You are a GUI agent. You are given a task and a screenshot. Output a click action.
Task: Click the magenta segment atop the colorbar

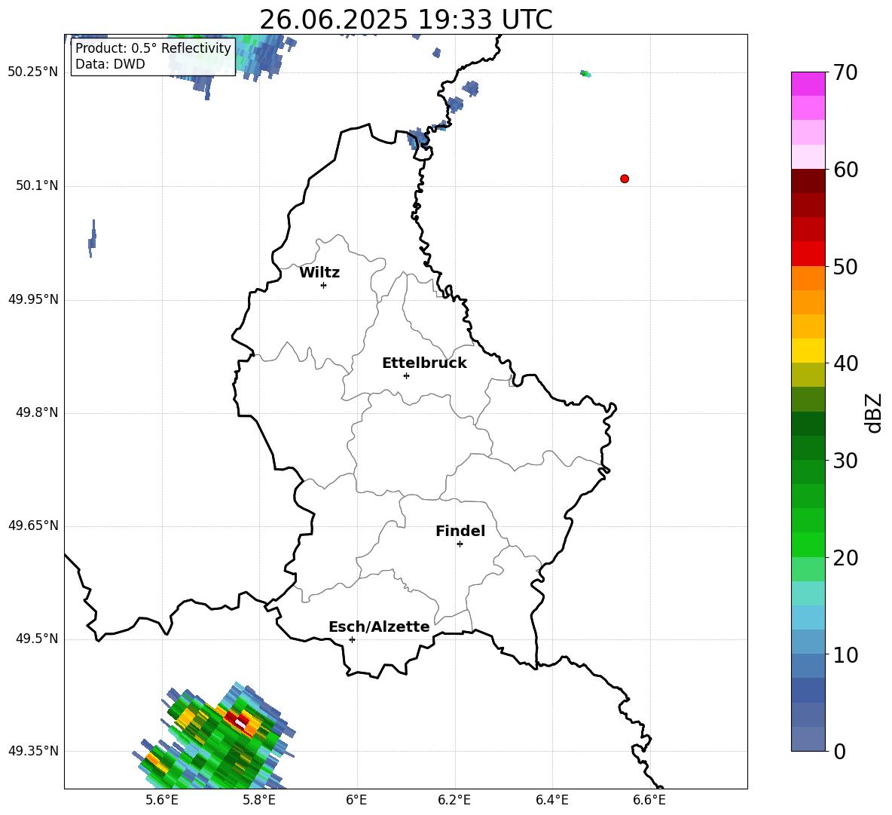click(x=808, y=84)
